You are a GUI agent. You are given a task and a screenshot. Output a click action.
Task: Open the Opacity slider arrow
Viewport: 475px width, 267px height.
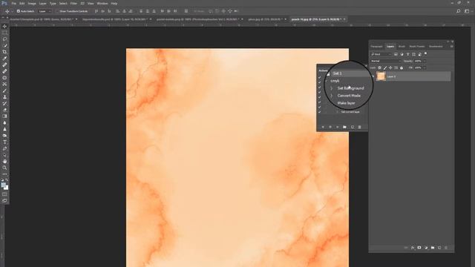pos(425,61)
